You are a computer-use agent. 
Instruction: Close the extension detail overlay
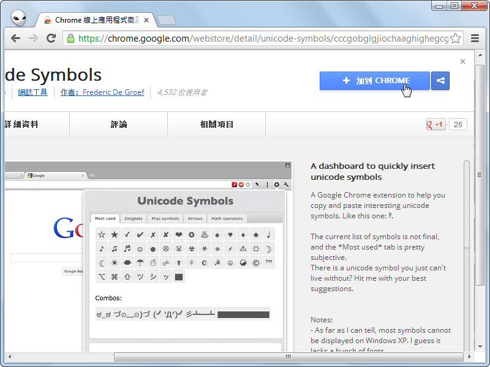462,61
